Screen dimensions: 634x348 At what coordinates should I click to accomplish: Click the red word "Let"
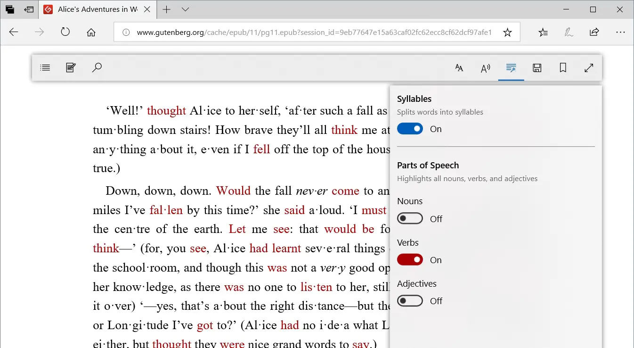[x=237, y=229]
